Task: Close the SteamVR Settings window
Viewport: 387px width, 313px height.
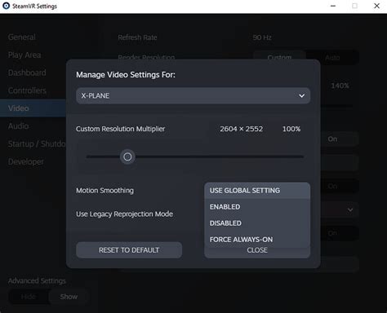Action: (x=376, y=6)
